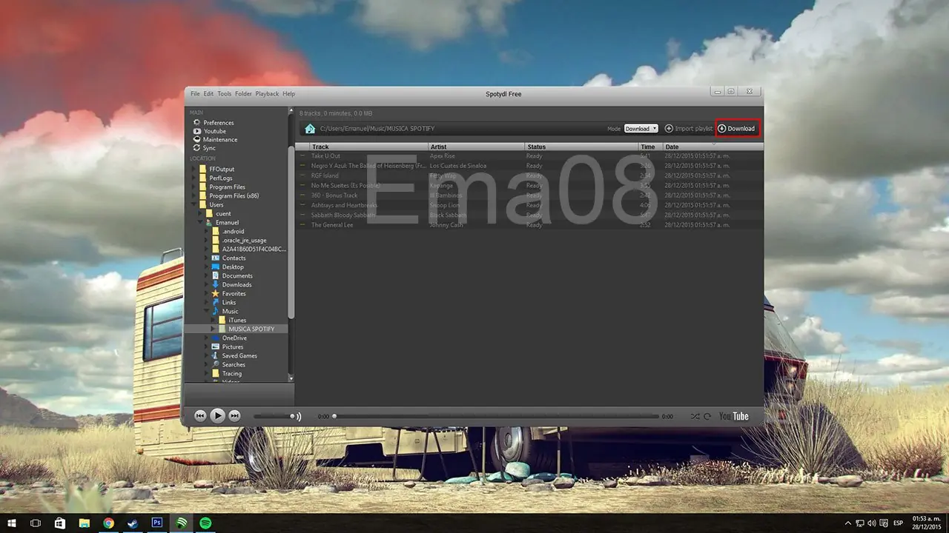Click the YouTube logo in the player bar
The width and height of the screenshot is (949, 533).
click(x=734, y=416)
